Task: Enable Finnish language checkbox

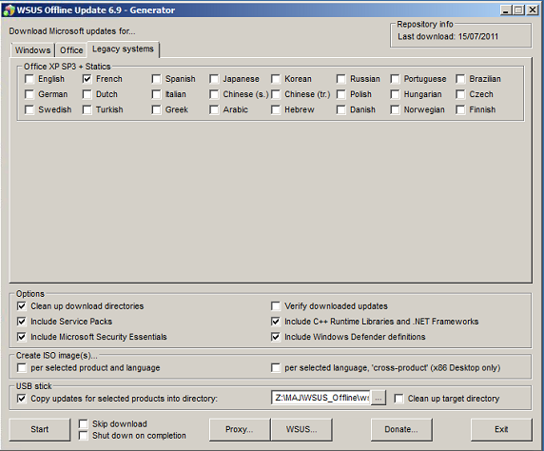Action: (460, 109)
